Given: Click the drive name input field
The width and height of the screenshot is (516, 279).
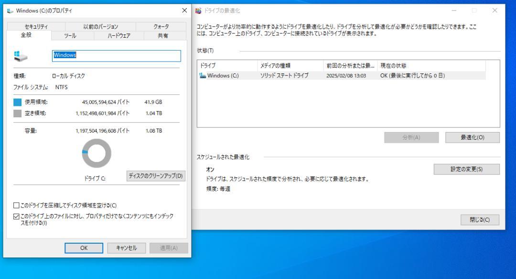Looking at the screenshot, I should tap(117, 55).
